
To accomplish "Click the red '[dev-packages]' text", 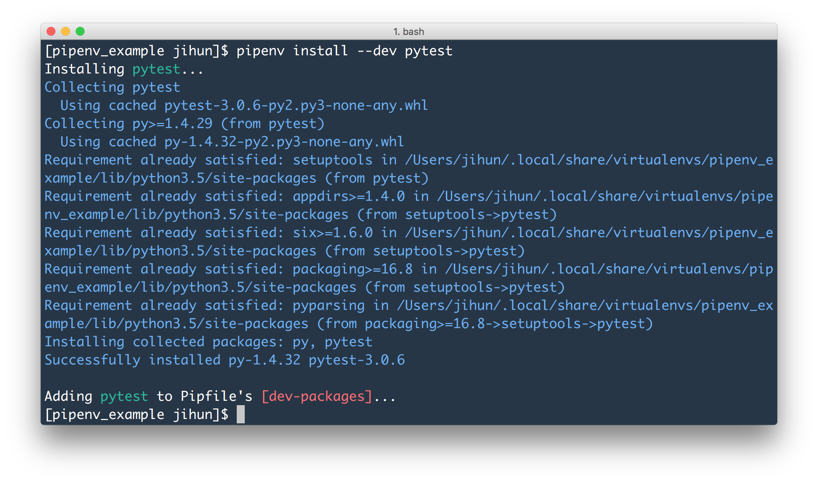I will [316, 396].
